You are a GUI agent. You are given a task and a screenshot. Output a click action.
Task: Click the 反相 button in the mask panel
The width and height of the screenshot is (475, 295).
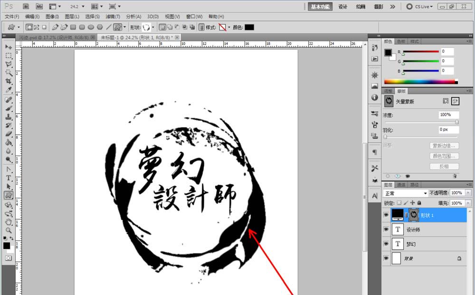coord(444,166)
